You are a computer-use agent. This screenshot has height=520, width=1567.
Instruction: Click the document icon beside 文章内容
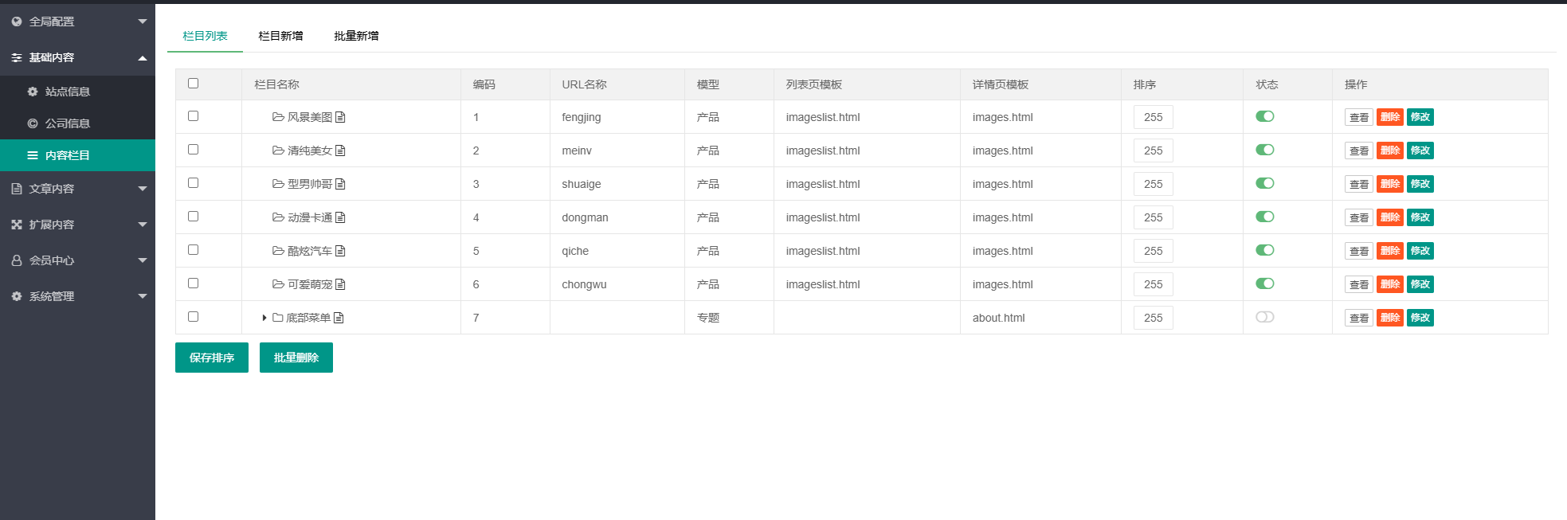tap(17, 189)
